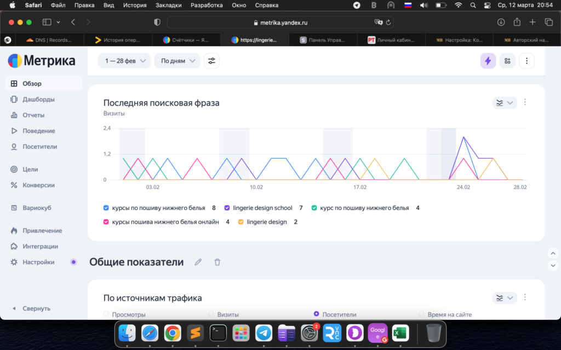The height and width of the screenshot is (350, 561).
Task: Uncheck курсы по пошиву нижнего белья series
Action: point(106,208)
